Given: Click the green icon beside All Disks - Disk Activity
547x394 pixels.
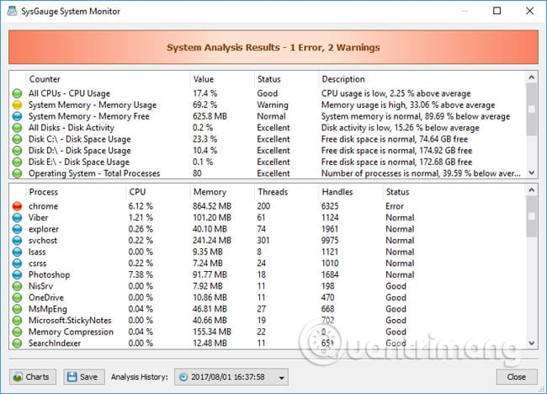Looking at the screenshot, I should click(17, 128).
